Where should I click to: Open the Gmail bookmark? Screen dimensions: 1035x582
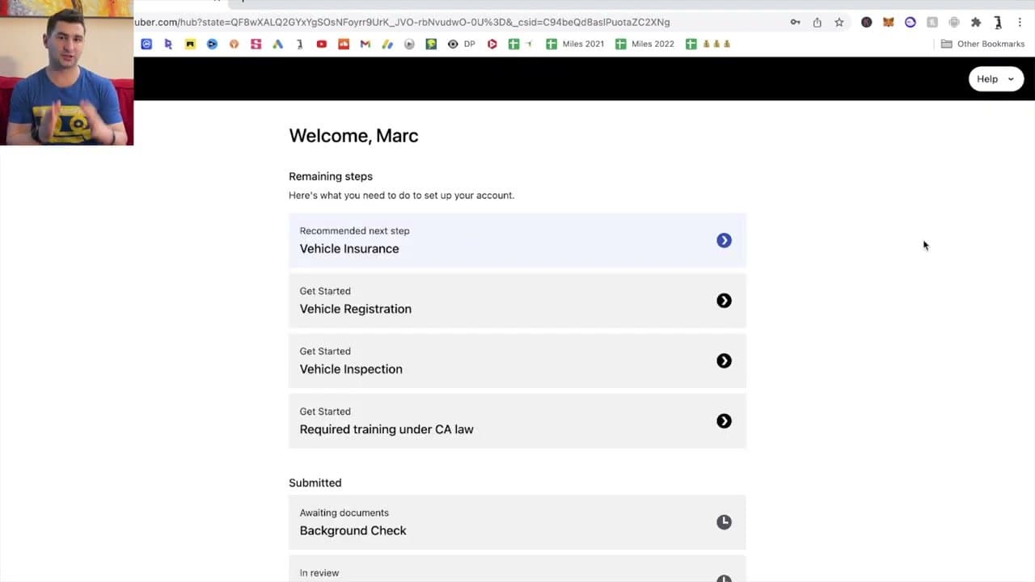click(x=365, y=44)
